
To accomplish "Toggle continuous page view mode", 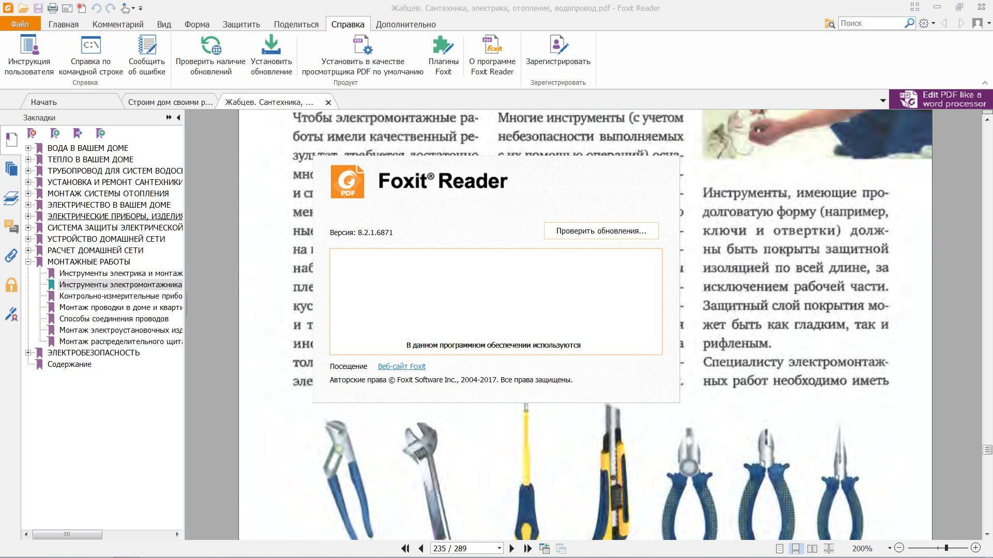I will click(x=795, y=548).
